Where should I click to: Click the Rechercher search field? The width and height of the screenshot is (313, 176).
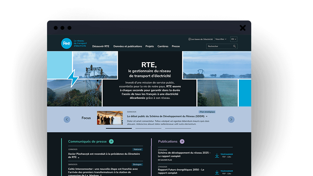(219, 46)
